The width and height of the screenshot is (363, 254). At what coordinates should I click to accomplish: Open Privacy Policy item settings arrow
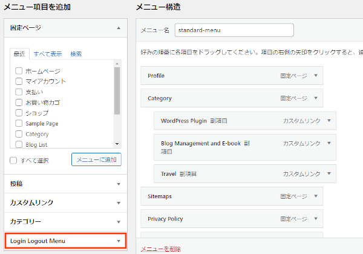(316, 218)
